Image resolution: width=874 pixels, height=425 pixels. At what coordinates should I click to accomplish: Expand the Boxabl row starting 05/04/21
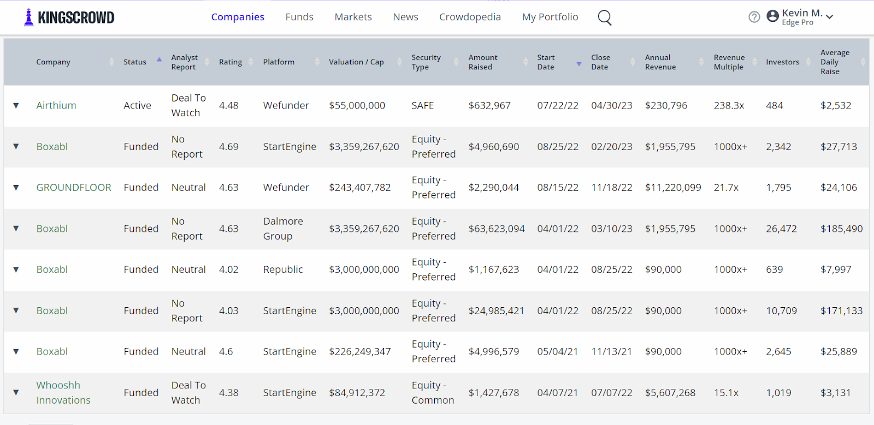[x=16, y=352]
